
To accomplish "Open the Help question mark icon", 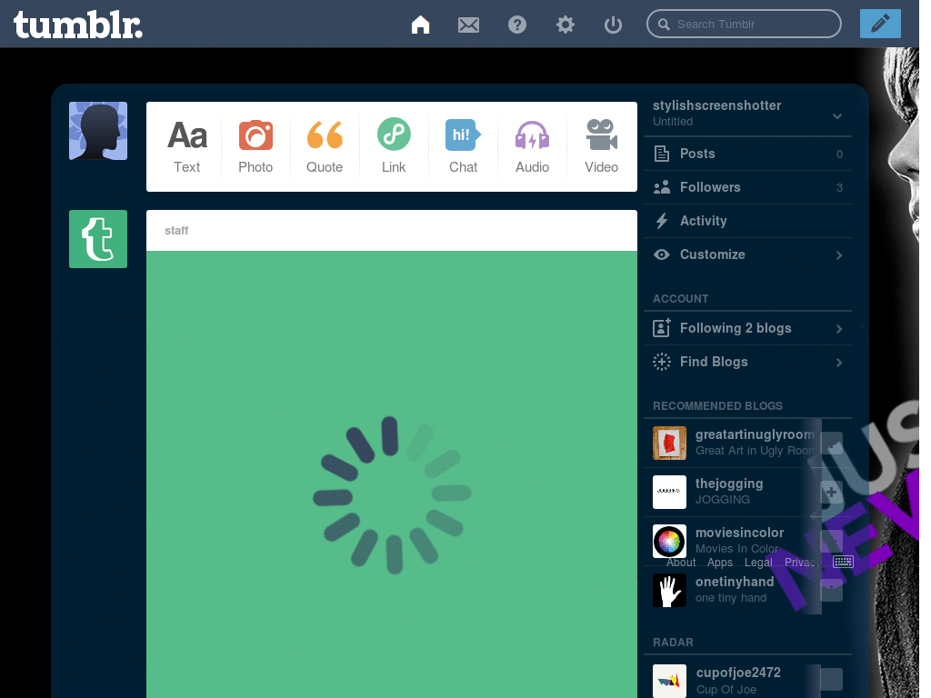I will click(517, 25).
